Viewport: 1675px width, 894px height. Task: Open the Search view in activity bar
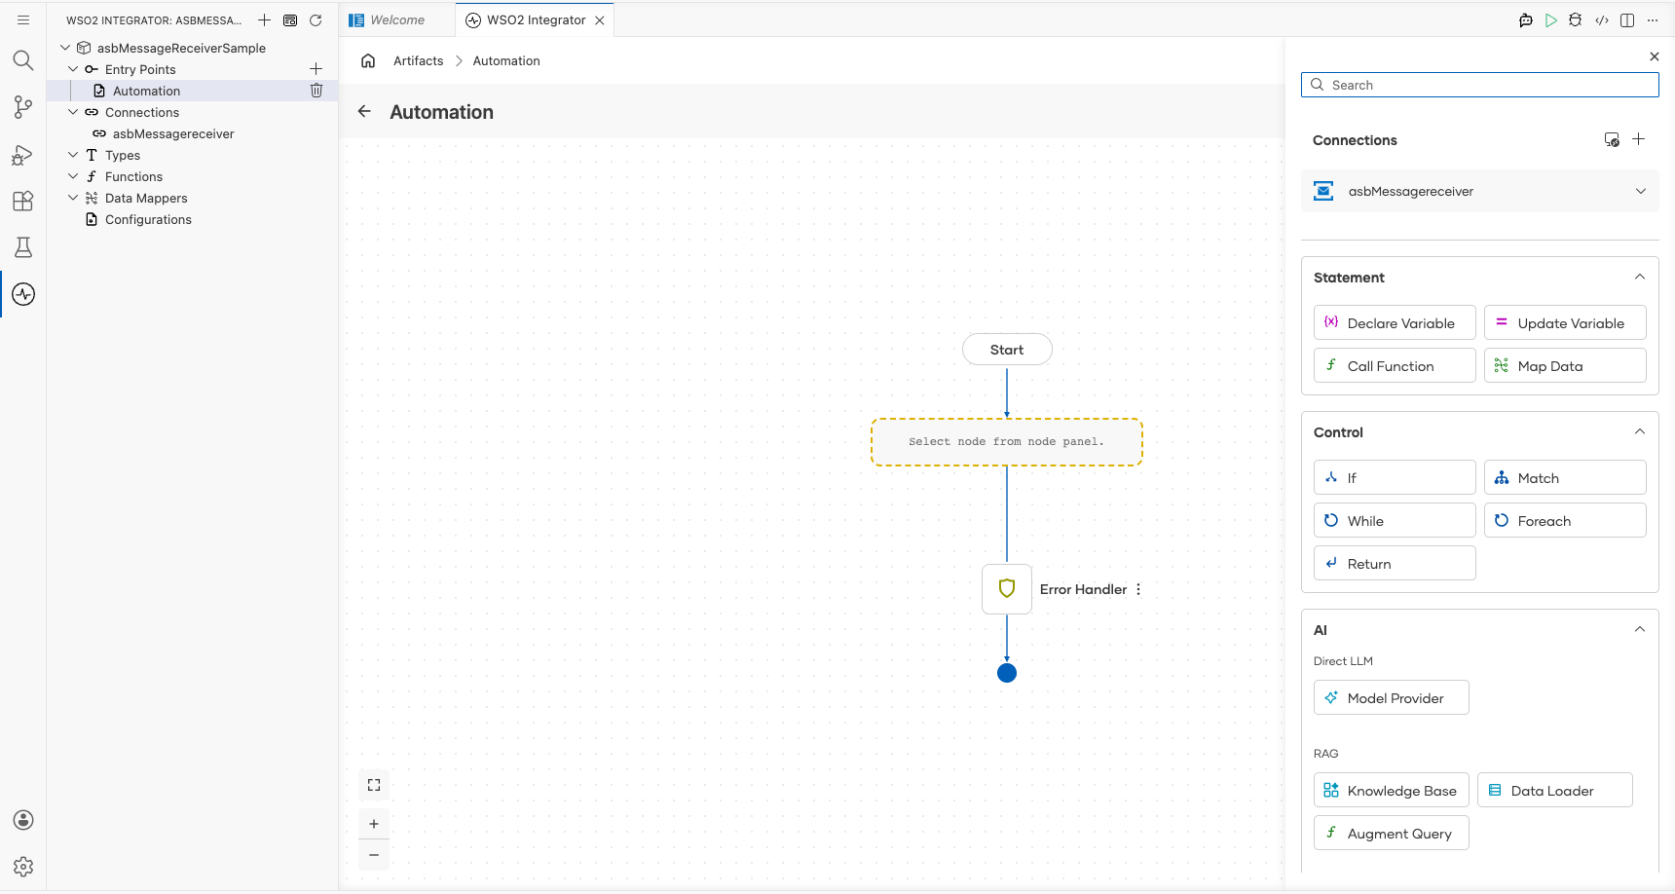pyautogui.click(x=23, y=60)
